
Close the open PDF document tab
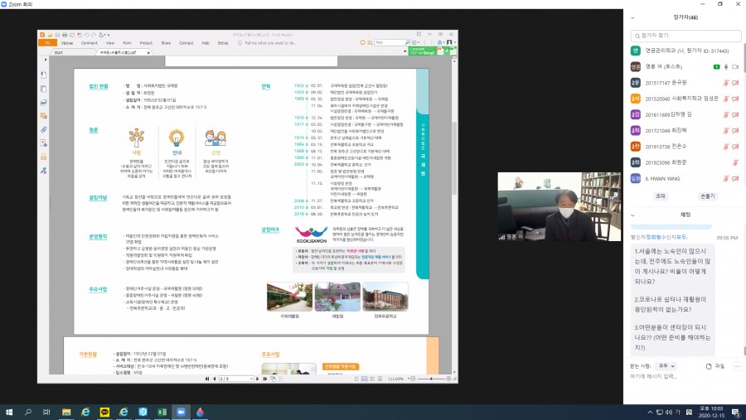click(x=148, y=52)
